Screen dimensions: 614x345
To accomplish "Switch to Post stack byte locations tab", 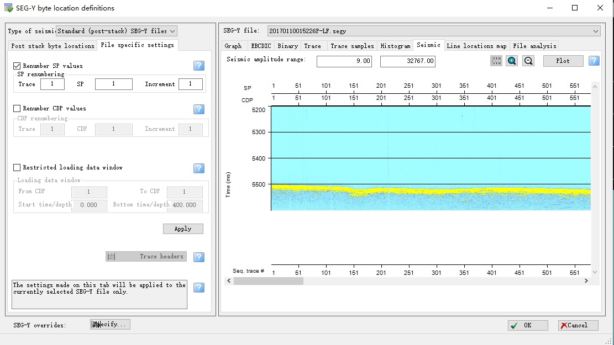I will (x=53, y=46).
